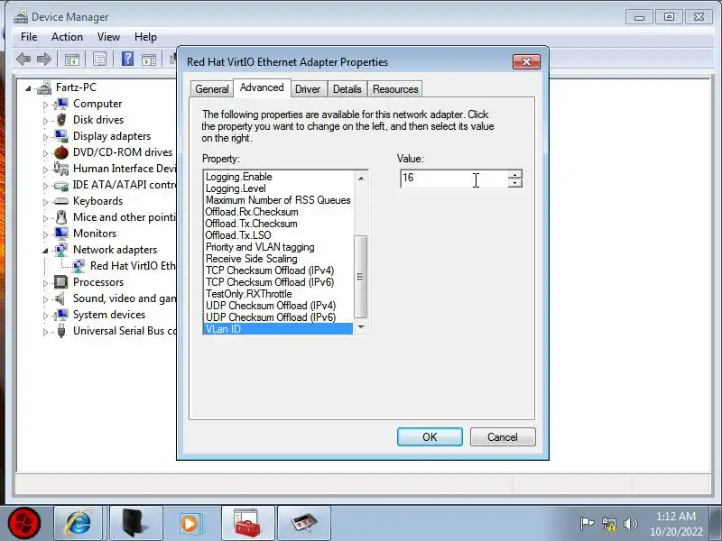Screen dimensions: 722x541
Task: Click the Keyboards category icon
Action: click(60, 201)
